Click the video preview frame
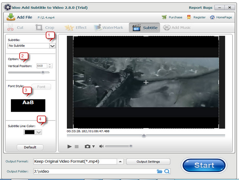 click(146, 82)
